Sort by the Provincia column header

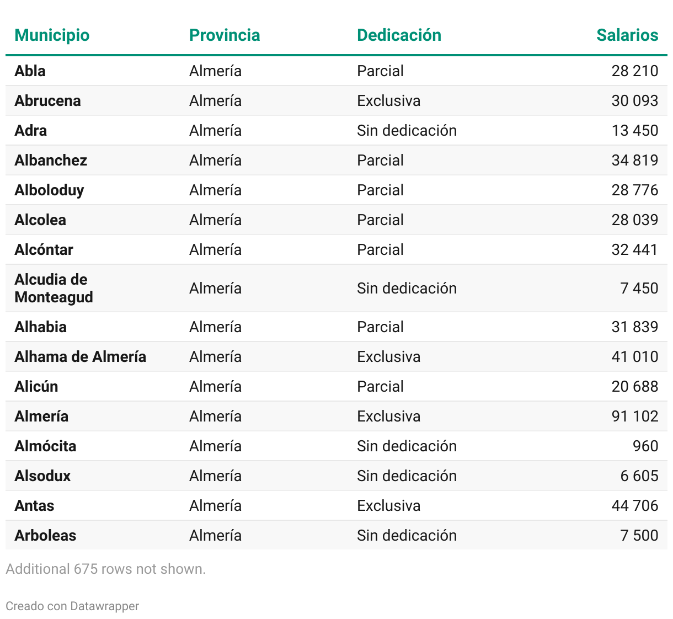pyautogui.click(x=225, y=35)
